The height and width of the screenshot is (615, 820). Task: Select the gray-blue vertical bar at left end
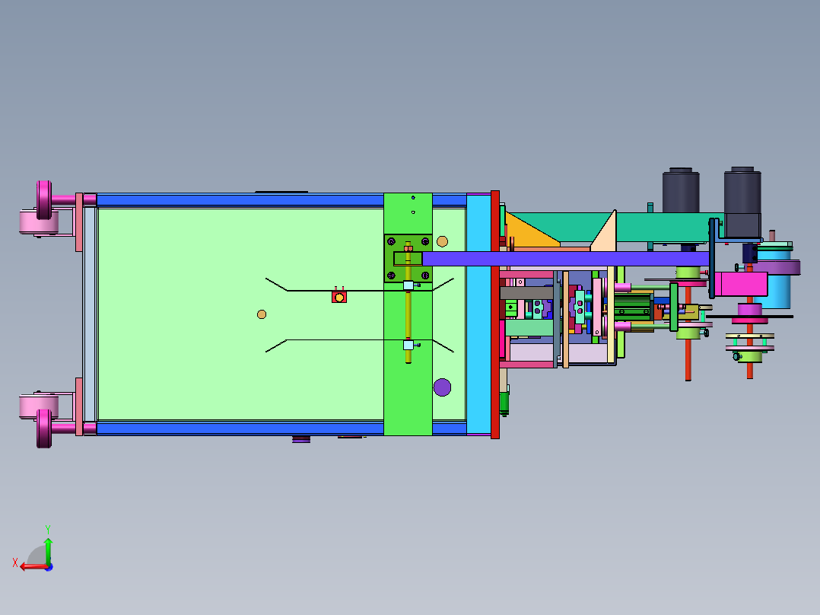pyautogui.click(x=90, y=314)
